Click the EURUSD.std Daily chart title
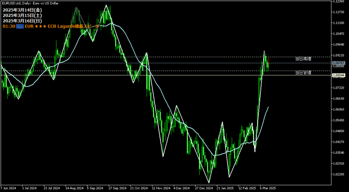Screen dimensions: 349x192 (30, 3)
